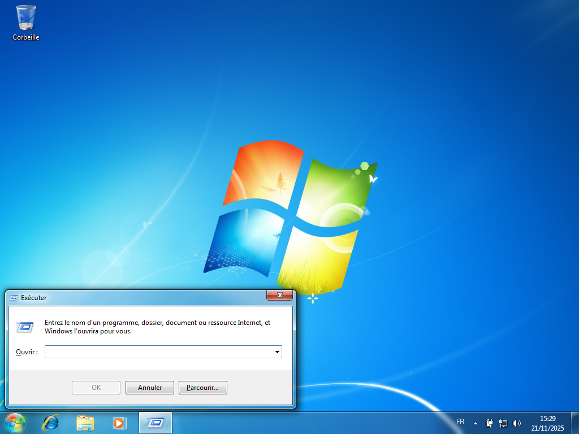Click the Show desktop strip at taskbar end

coord(575,423)
